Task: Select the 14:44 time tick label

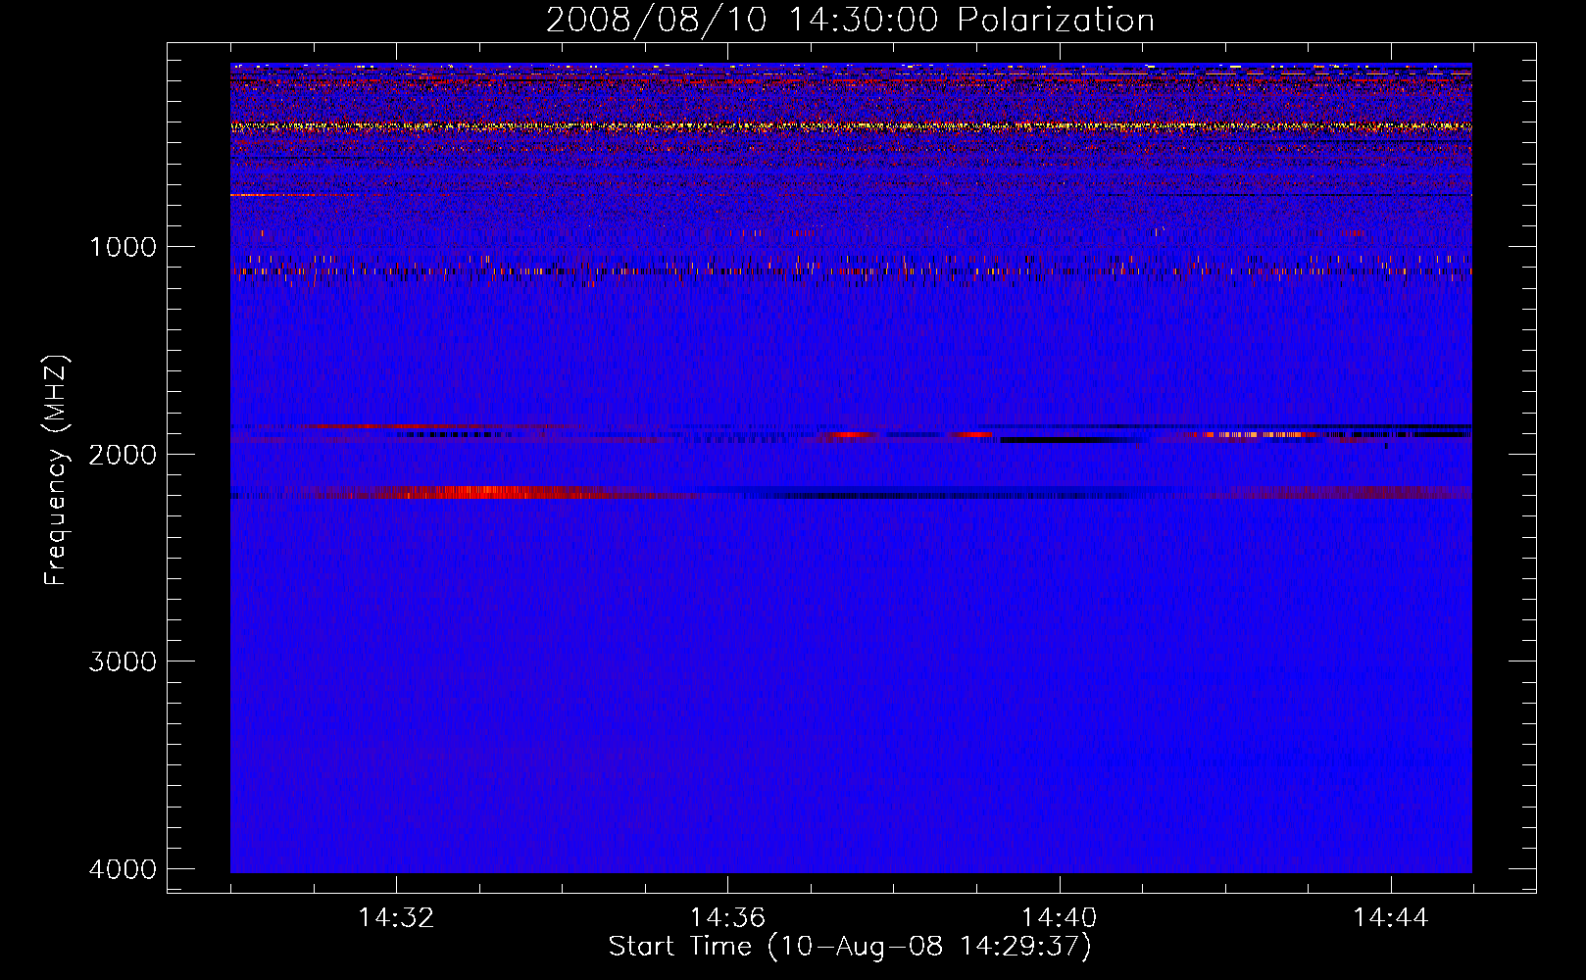Action: click(x=1390, y=918)
